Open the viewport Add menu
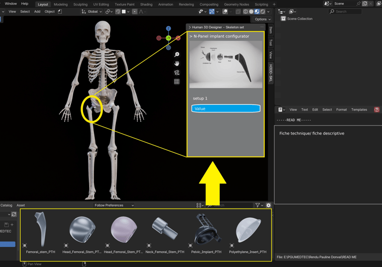382x267 pixels. pos(37,11)
